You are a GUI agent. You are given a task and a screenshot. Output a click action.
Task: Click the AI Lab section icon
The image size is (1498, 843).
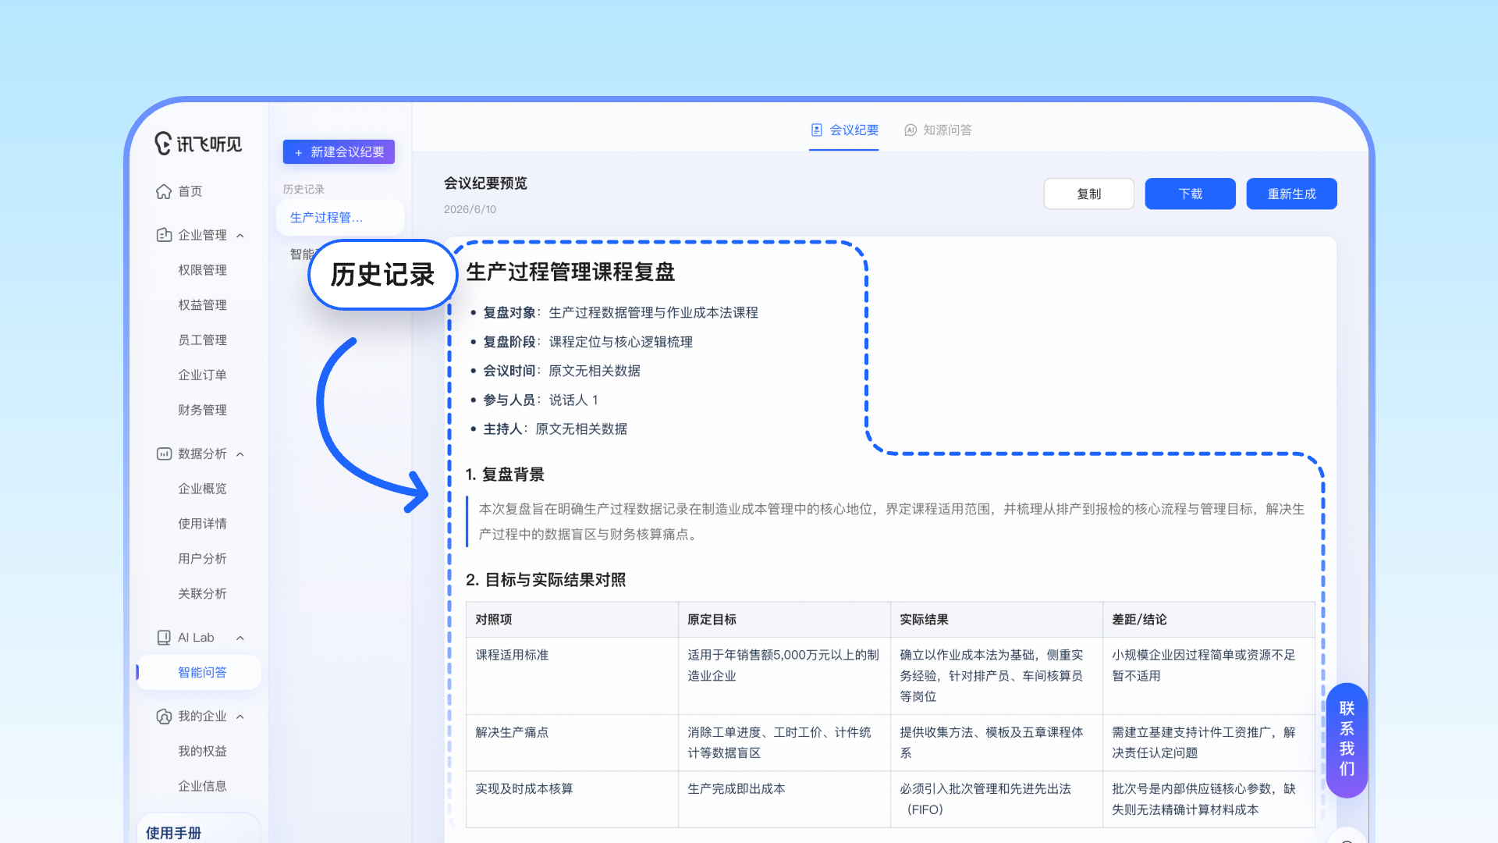click(164, 638)
